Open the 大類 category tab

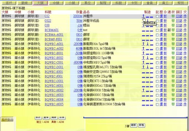coord(40,3)
